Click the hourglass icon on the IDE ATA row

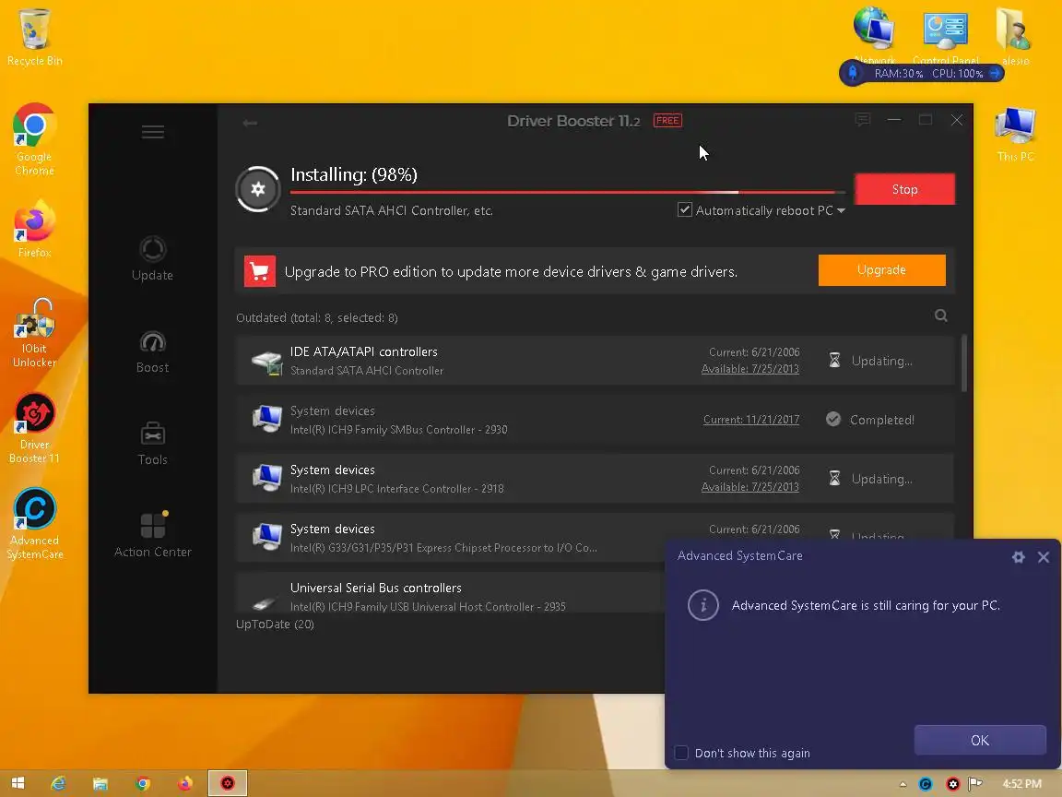click(834, 361)
